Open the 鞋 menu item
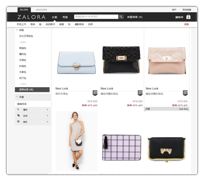The image size is (204, 181). click(x=40, y=24)
